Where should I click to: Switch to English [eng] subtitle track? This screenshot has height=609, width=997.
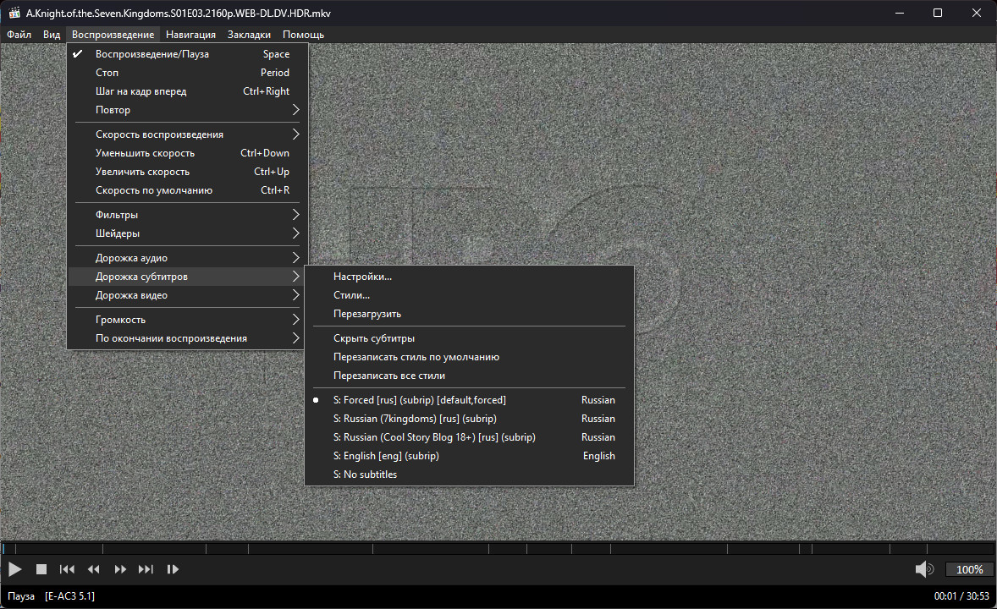point(386,456)
